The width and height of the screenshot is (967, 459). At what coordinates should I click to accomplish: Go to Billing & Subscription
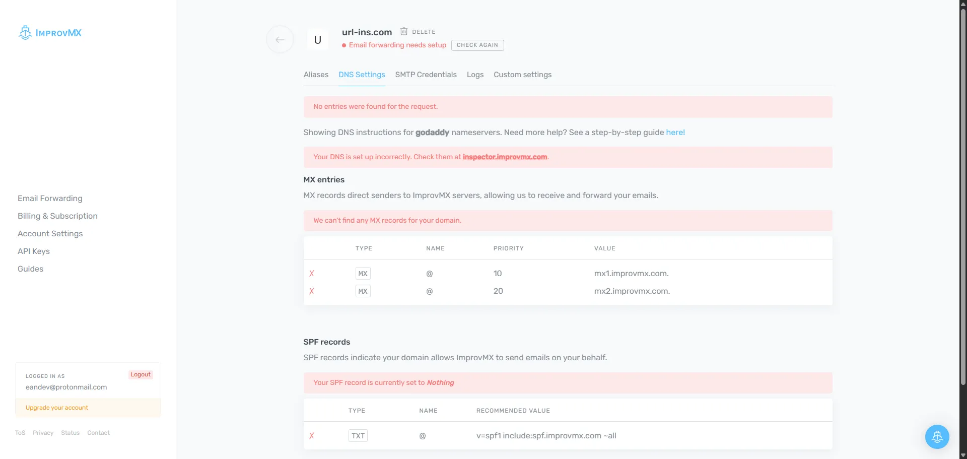(57, 216)
